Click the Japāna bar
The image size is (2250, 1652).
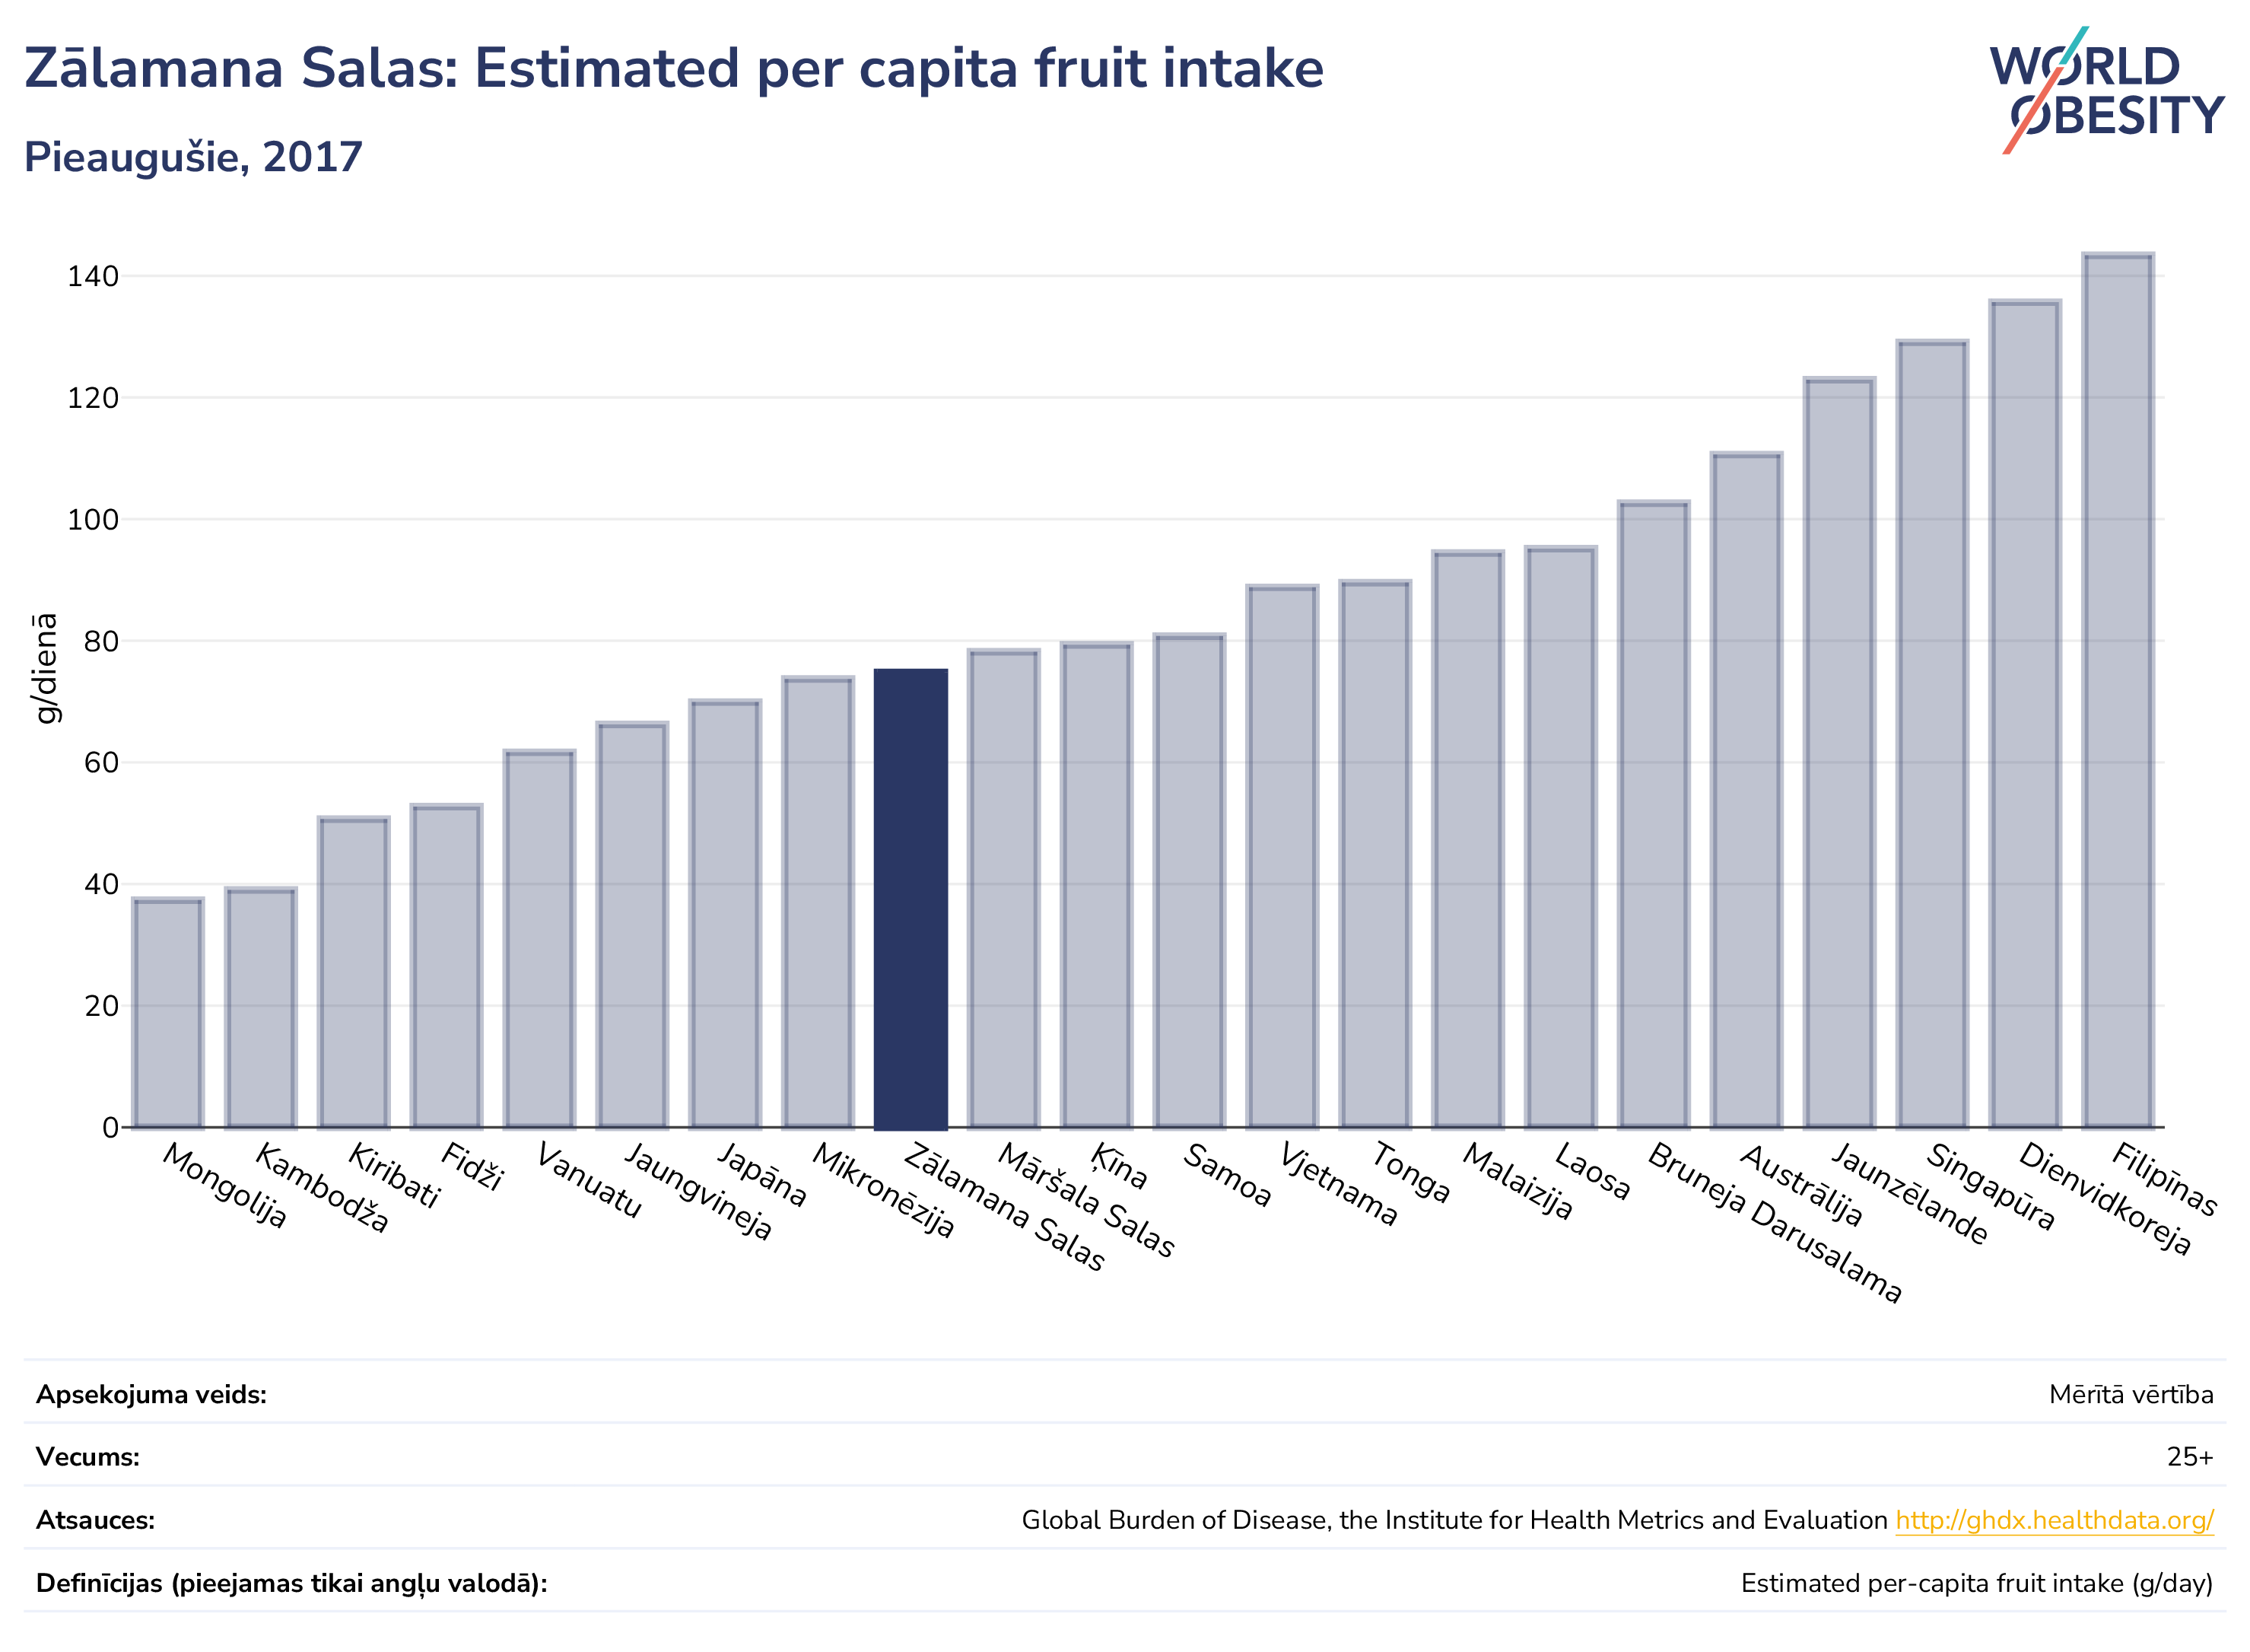(725, 914)
